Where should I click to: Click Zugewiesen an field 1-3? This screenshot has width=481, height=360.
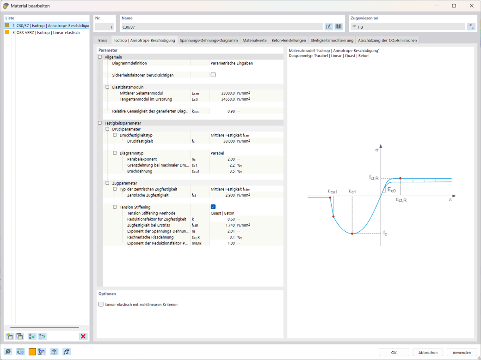[x=407, y=27]
